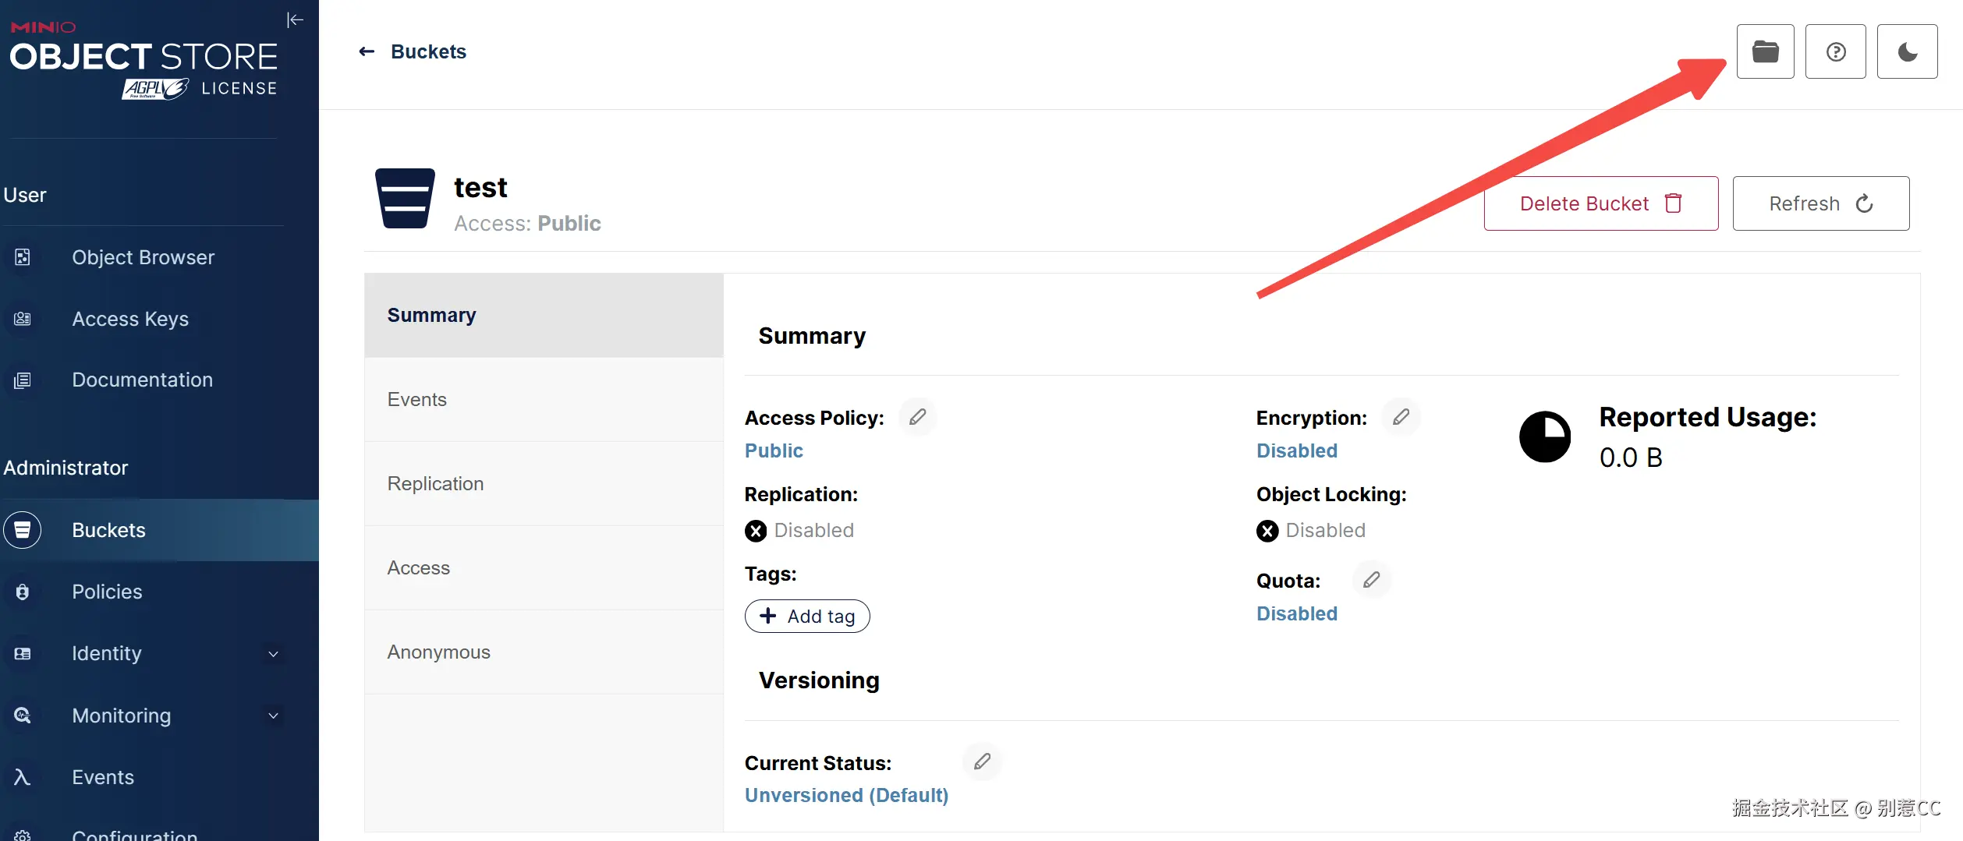
Task: Edit the Quota pencil icon
Action: click(x=1371, y=580)
